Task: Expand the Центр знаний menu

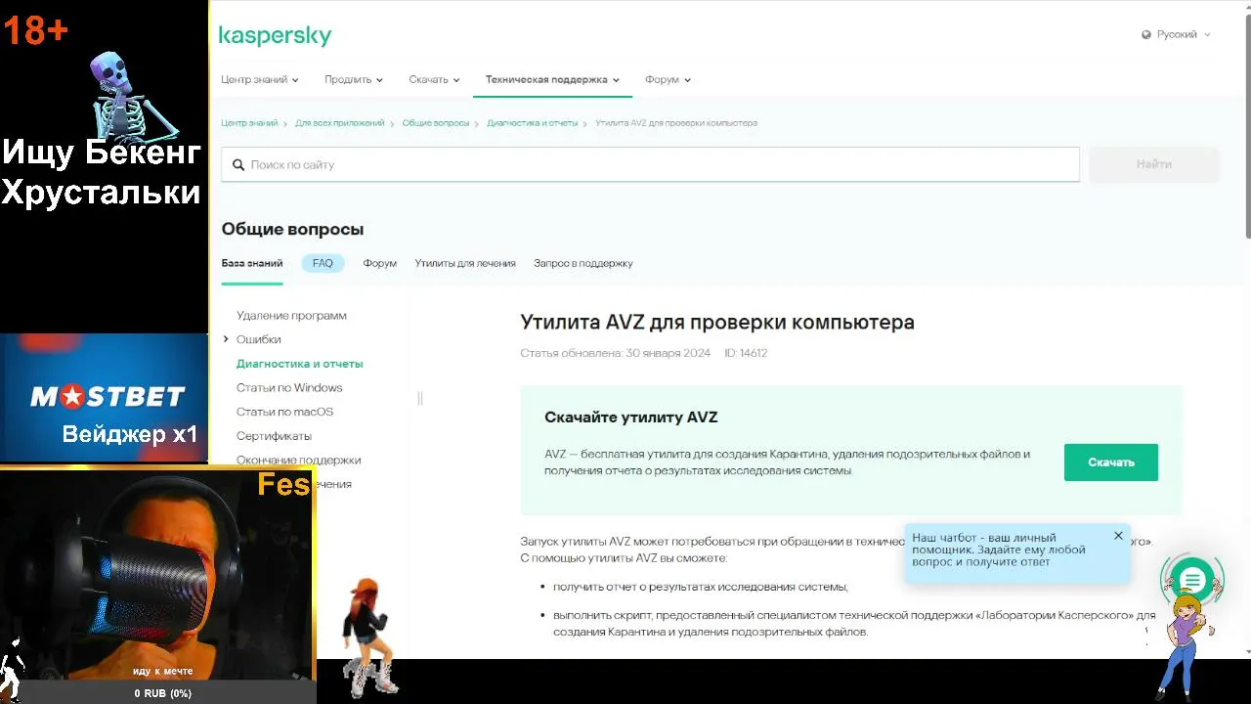Action: coord(260,79)
